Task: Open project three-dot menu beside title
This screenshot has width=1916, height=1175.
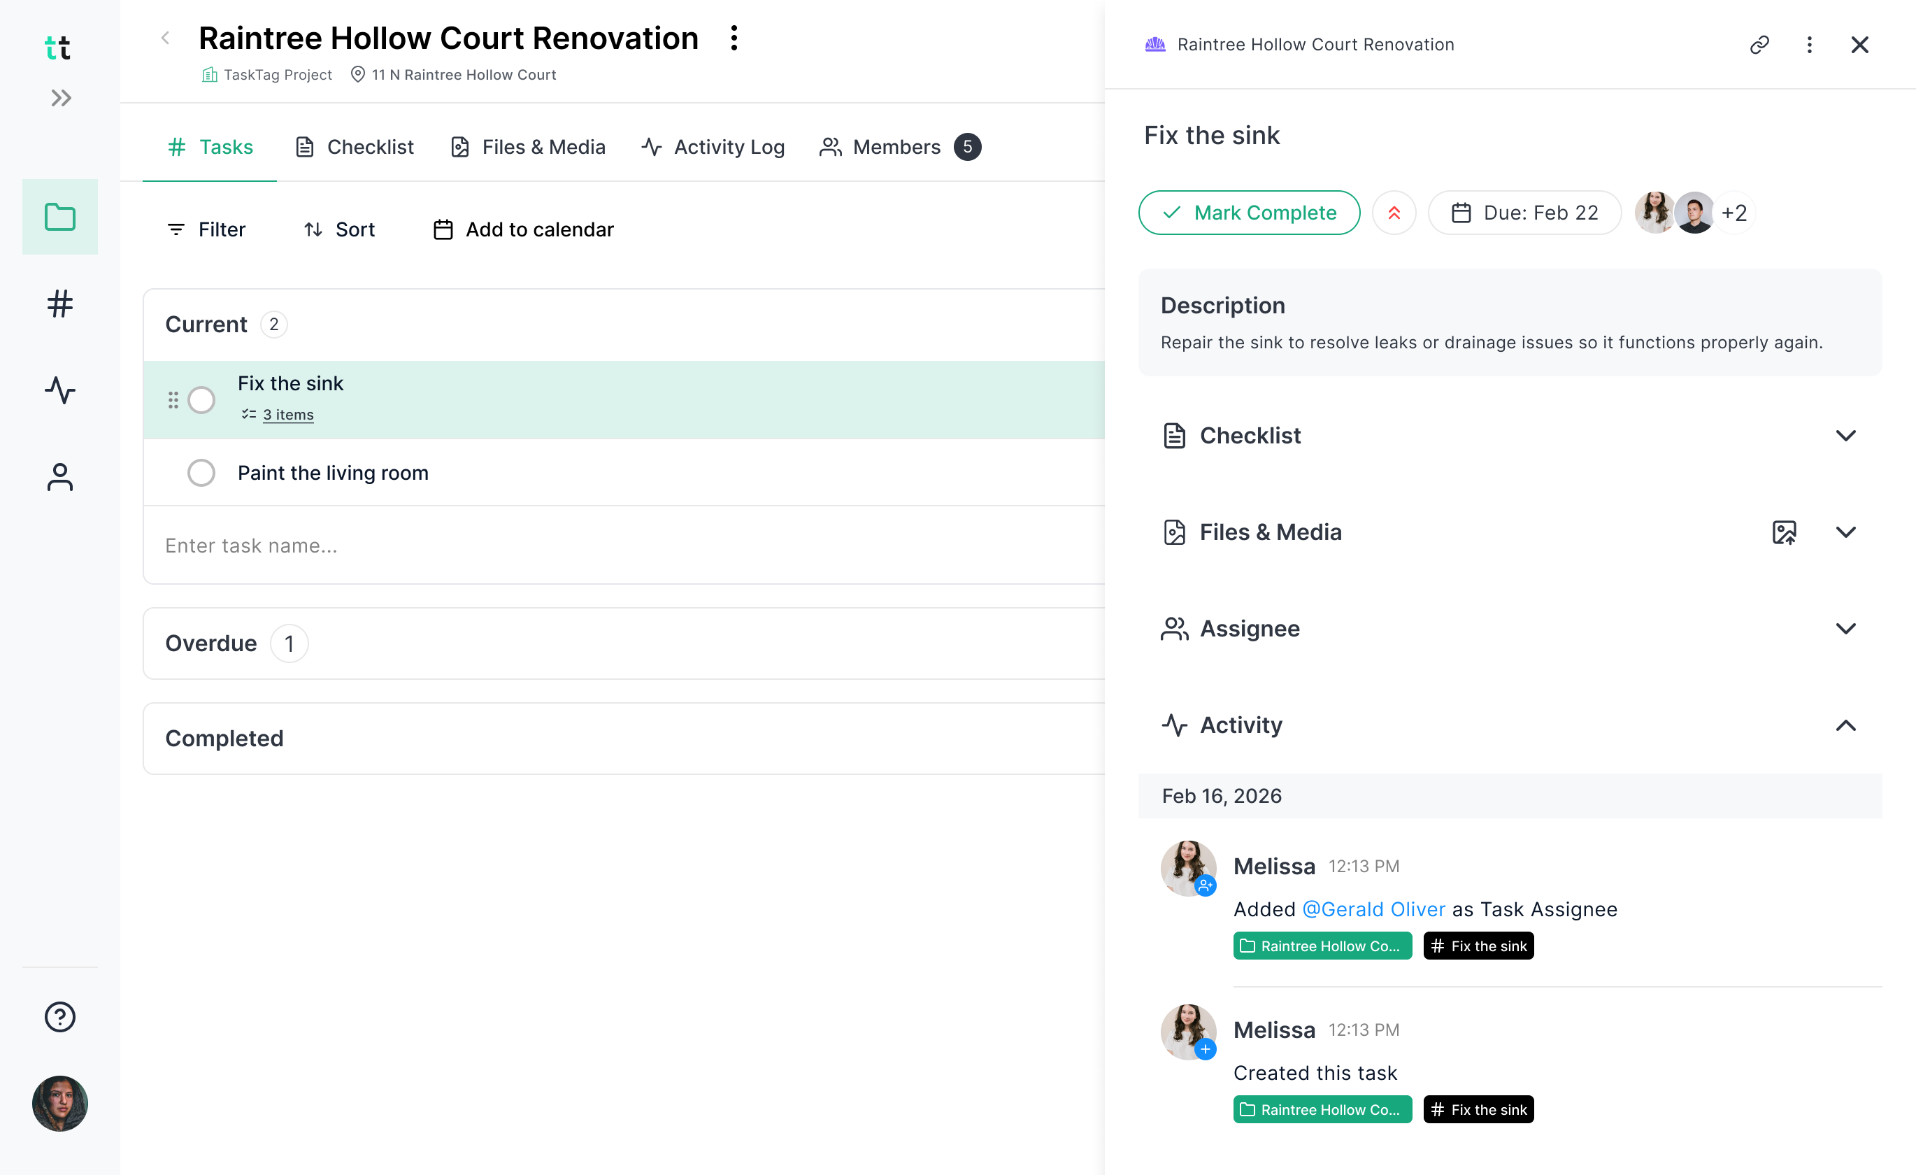Action: 734,38
